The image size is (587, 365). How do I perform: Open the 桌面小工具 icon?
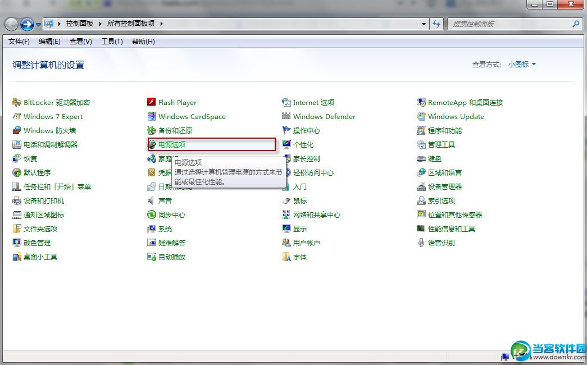[x=16, y=257]
